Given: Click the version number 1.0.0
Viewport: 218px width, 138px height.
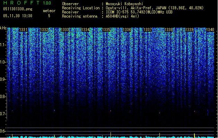Looking at the screenshot, I should (x=47, y=3).
